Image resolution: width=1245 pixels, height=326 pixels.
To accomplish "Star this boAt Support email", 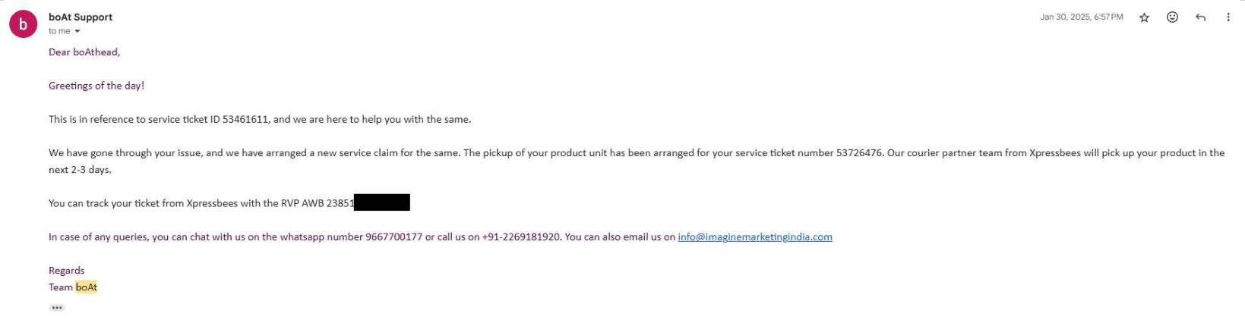I will [1144, 17].
